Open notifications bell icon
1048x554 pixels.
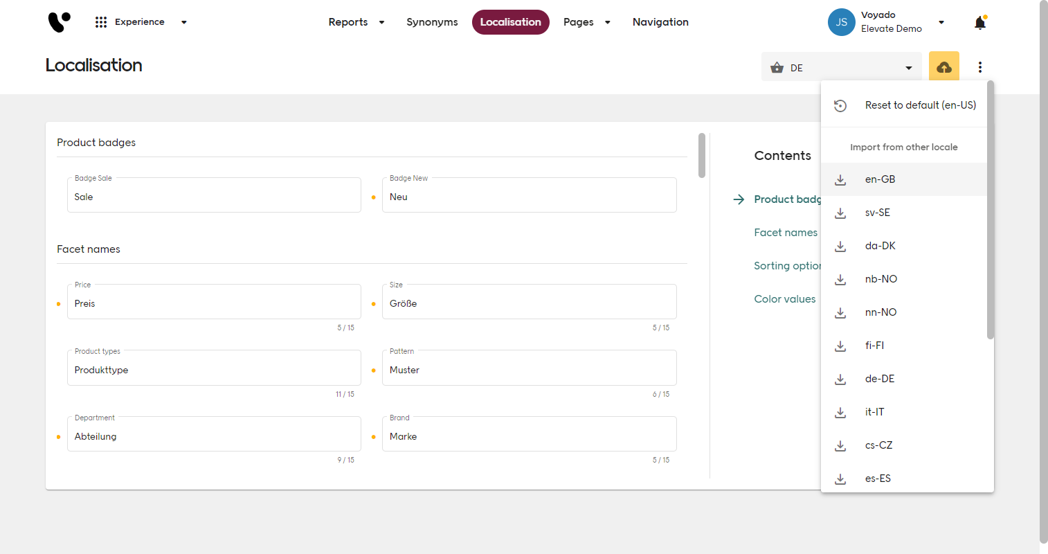pos(979,22)
